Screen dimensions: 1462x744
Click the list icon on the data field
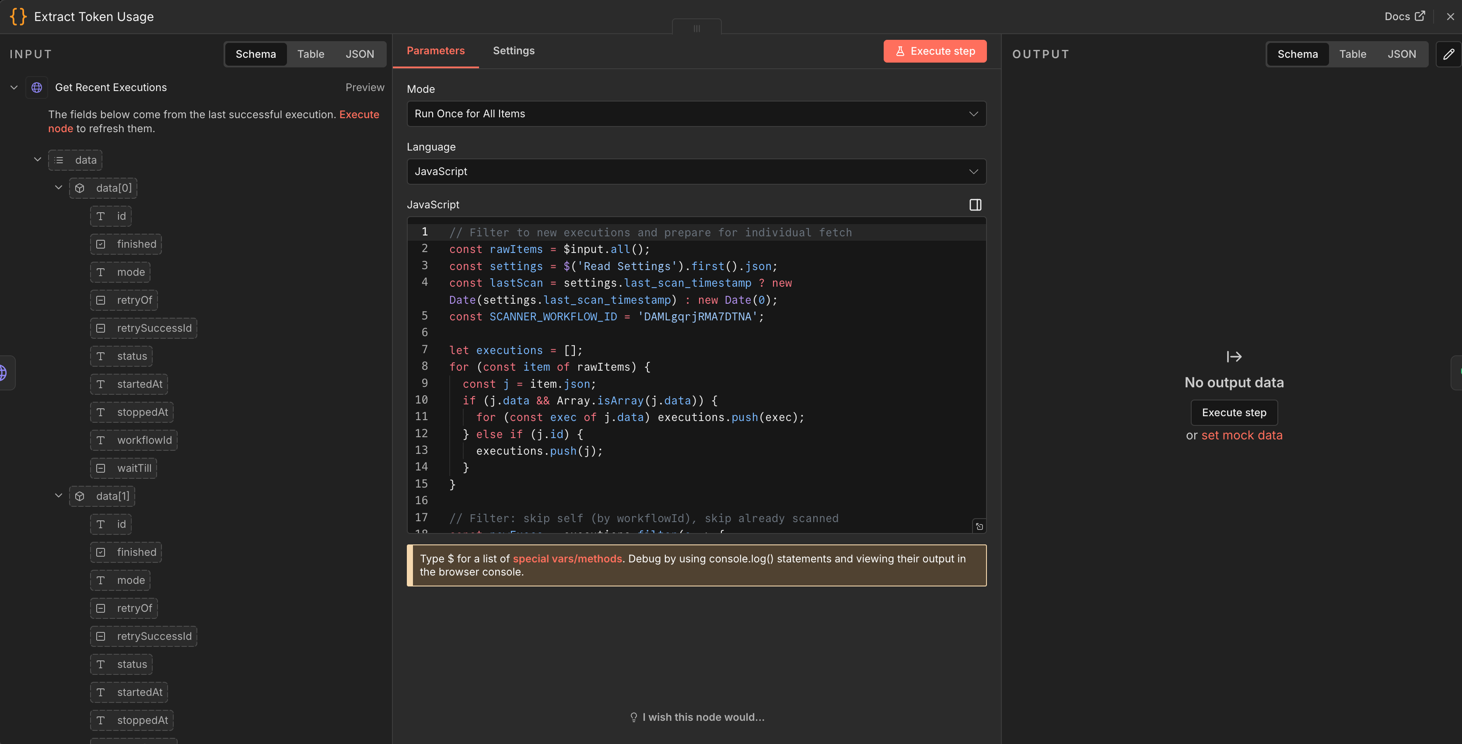click(59, 160)
